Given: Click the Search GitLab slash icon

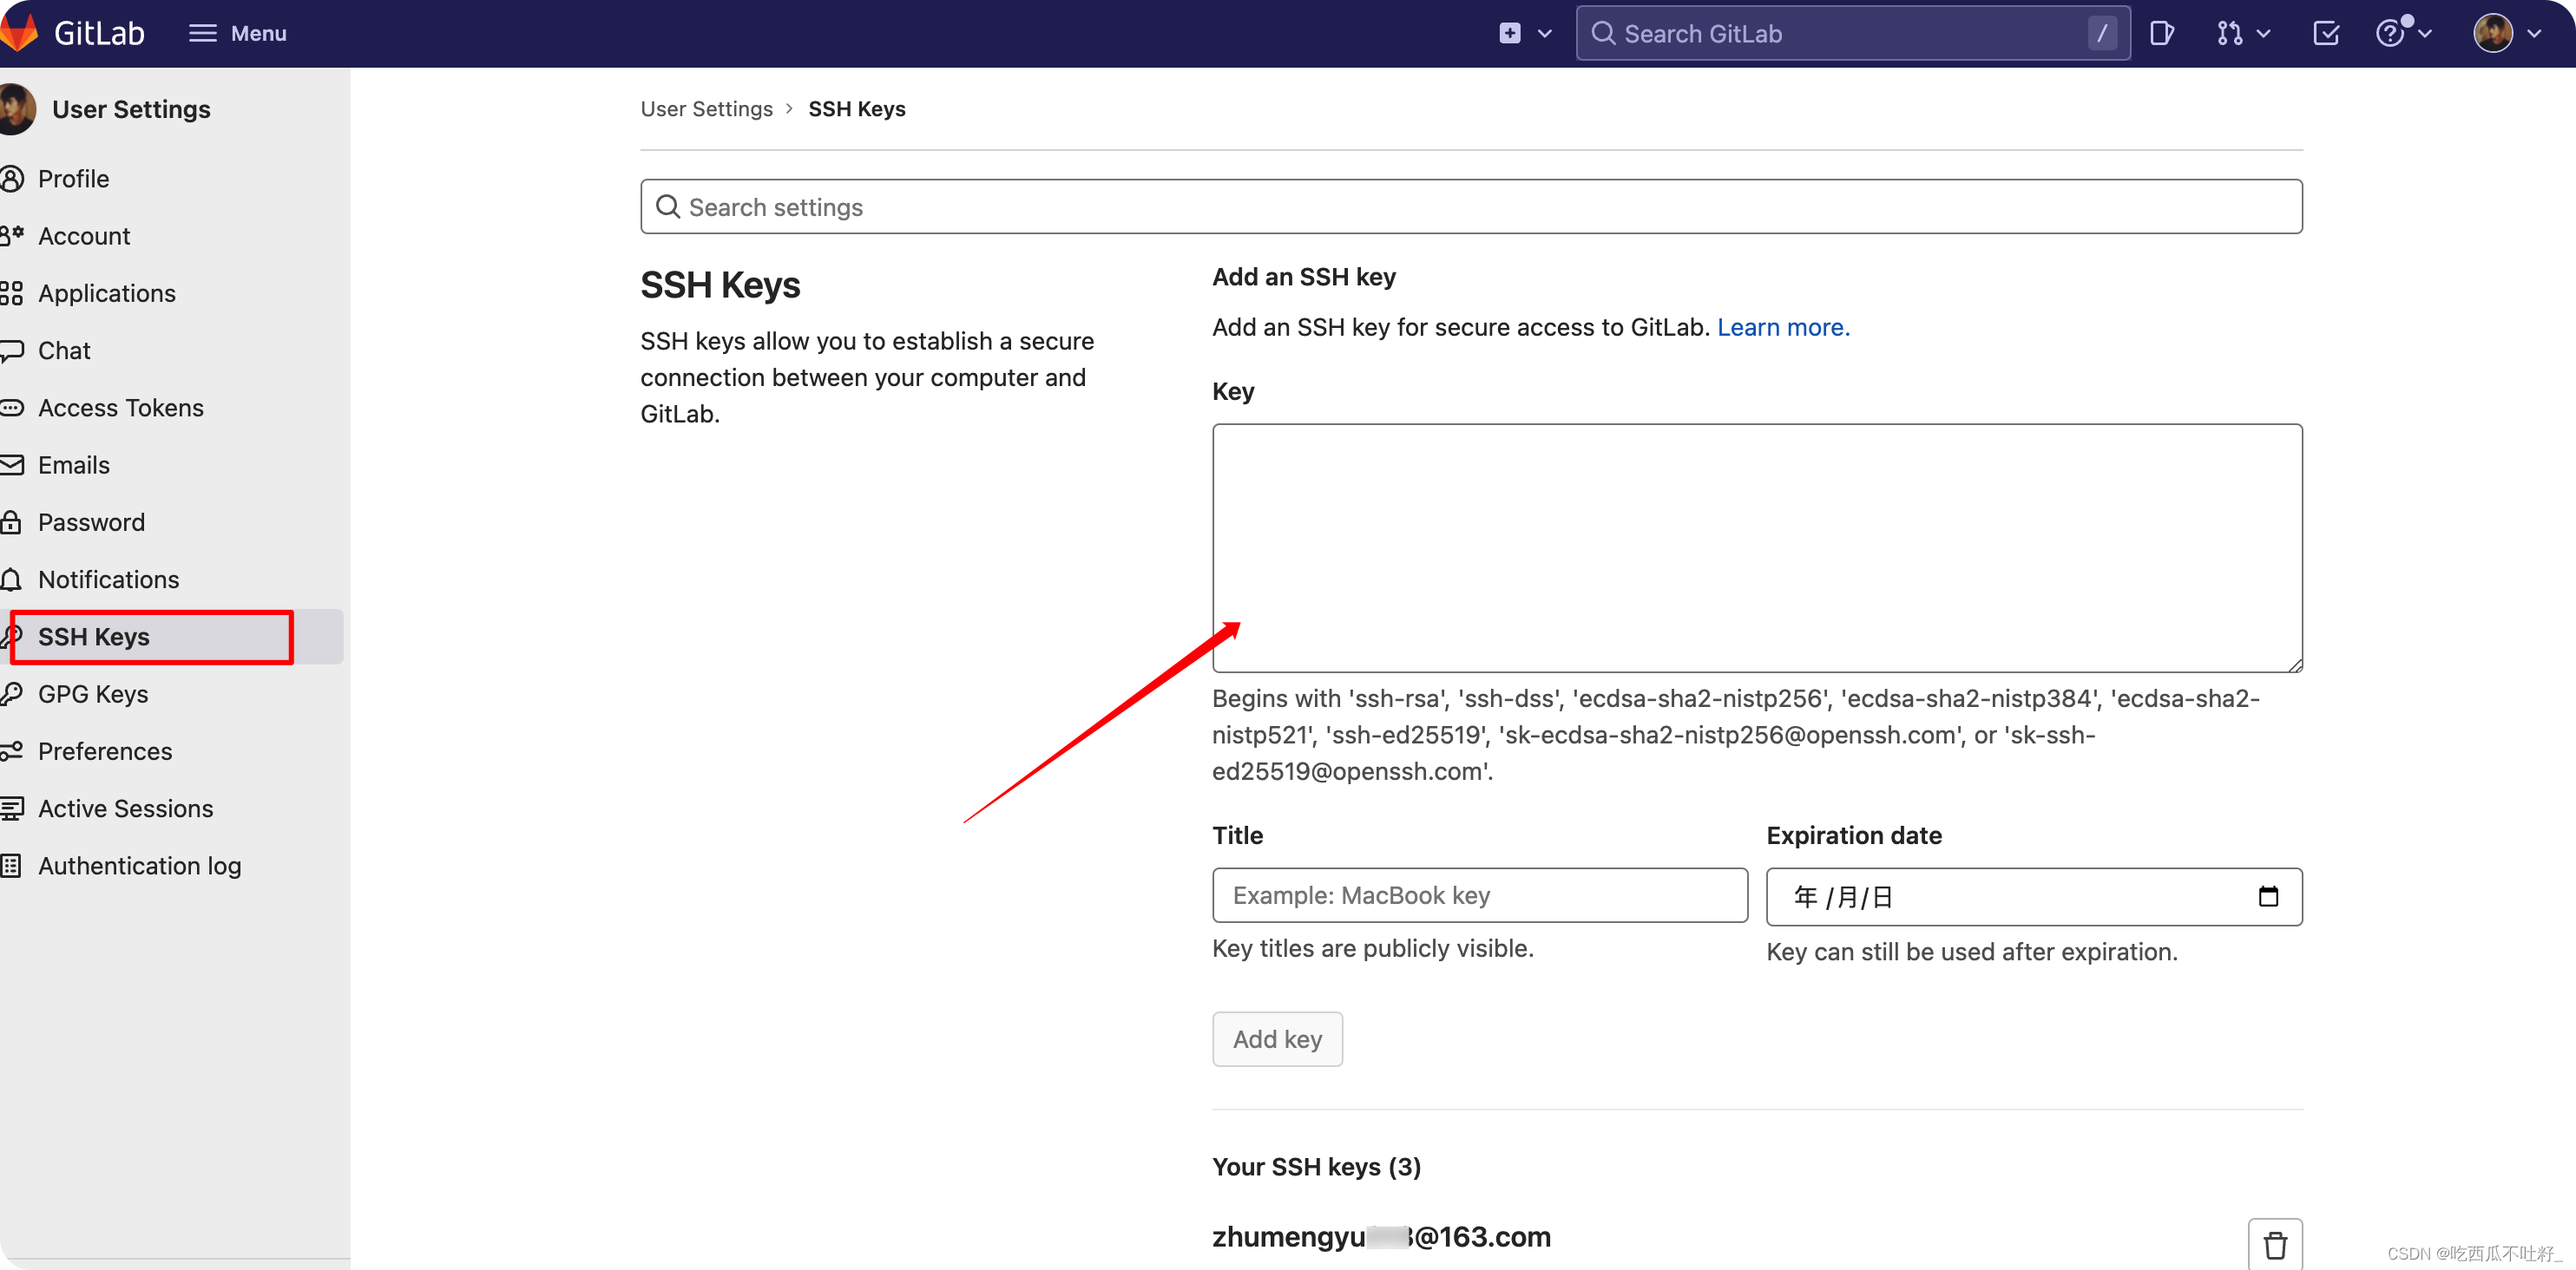Looking at the screenshot, I should 2105,33.
